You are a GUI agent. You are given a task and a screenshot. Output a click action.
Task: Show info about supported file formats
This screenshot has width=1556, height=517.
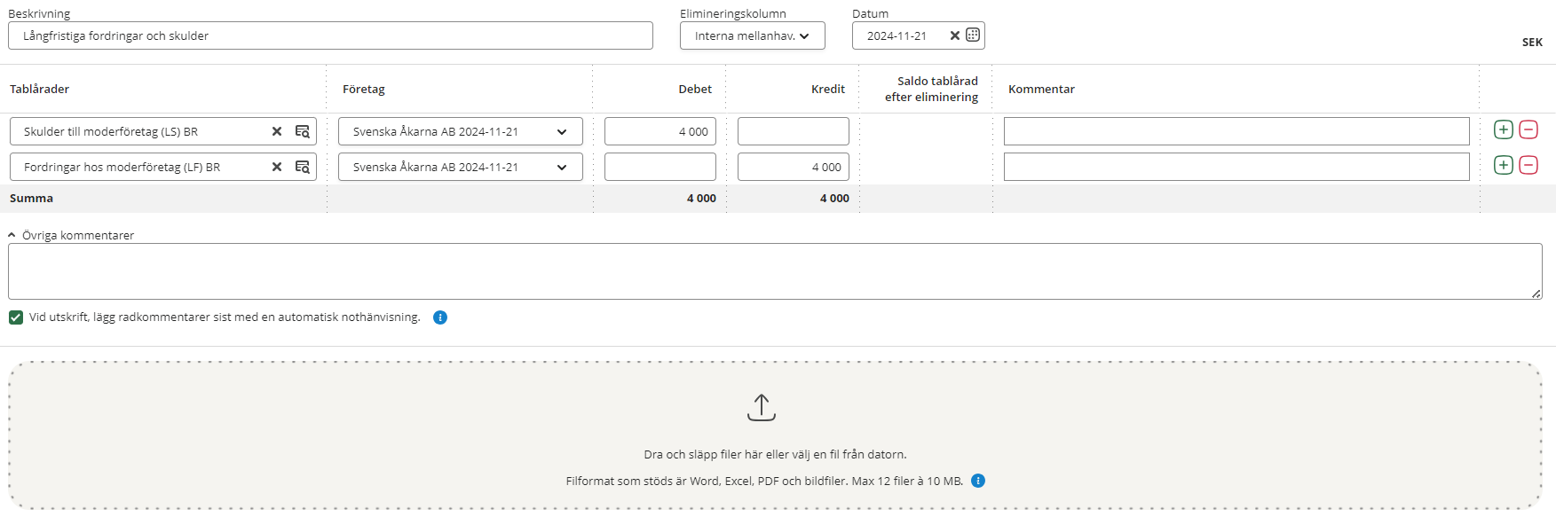coord(978,481)
